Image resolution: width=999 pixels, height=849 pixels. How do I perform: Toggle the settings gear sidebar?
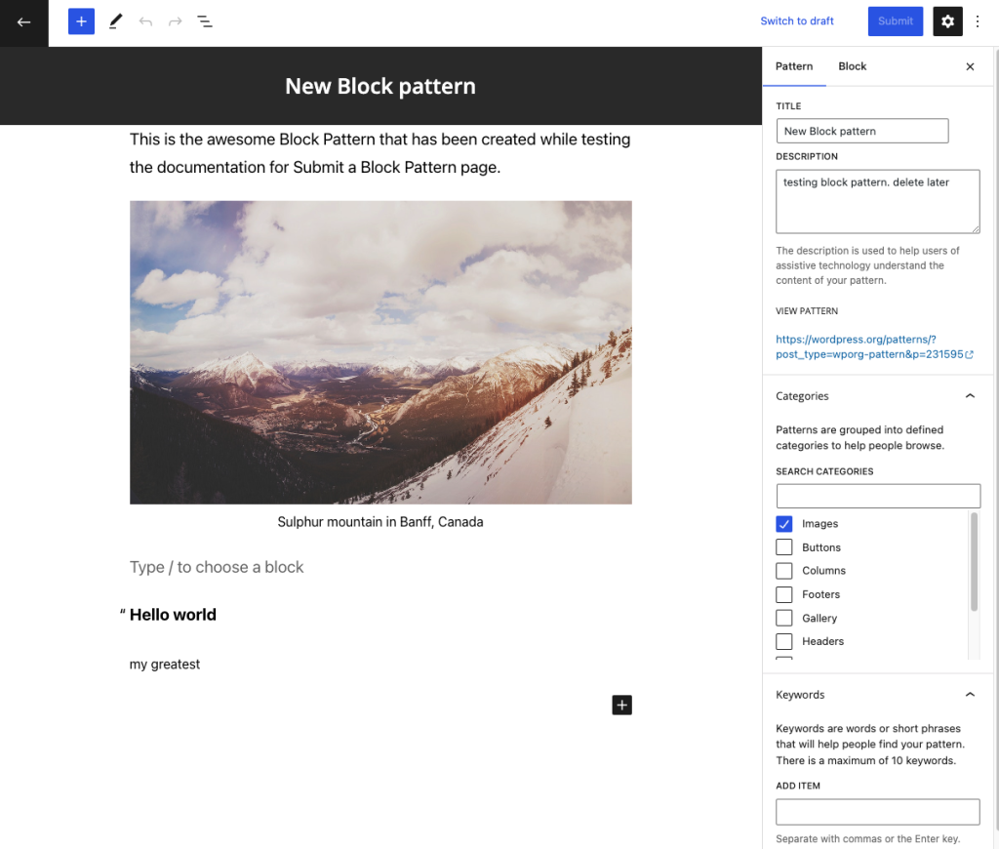coord(947,21)
